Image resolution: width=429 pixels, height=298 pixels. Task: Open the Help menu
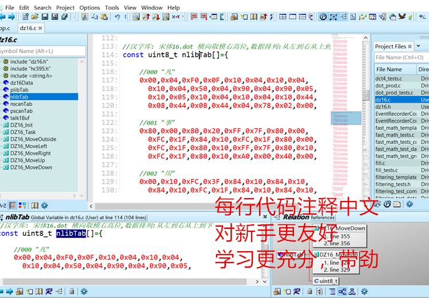(173, 7)
